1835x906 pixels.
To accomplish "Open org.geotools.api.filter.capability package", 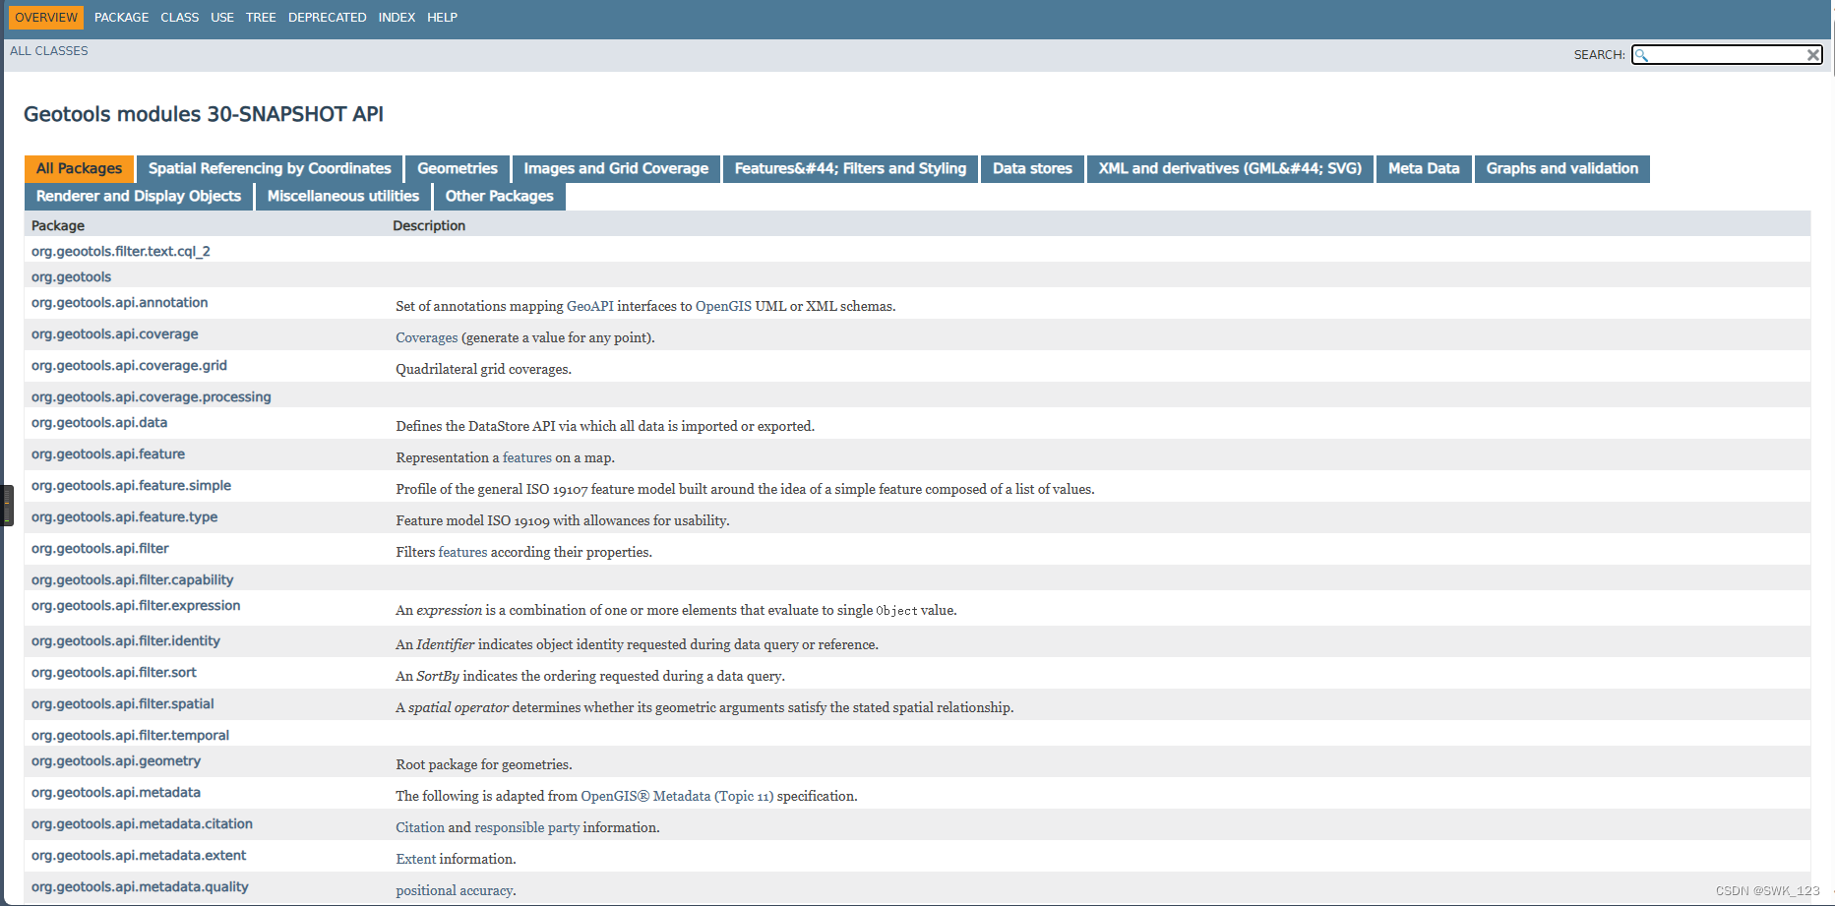I will [133, 580].
